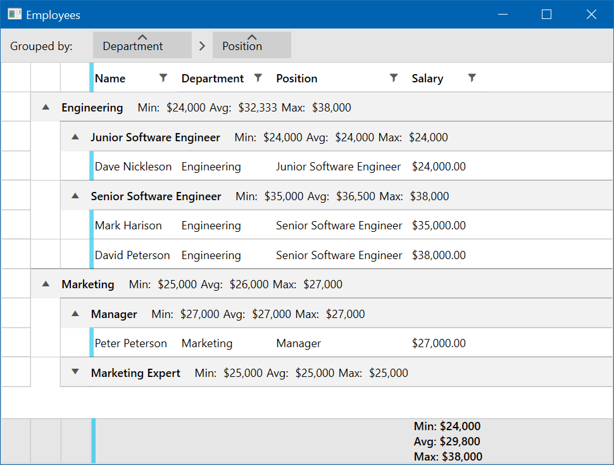Collapse the Junior Software Engineer group
Viewport: 614px width, 465px height.
(x=75, y=137)
